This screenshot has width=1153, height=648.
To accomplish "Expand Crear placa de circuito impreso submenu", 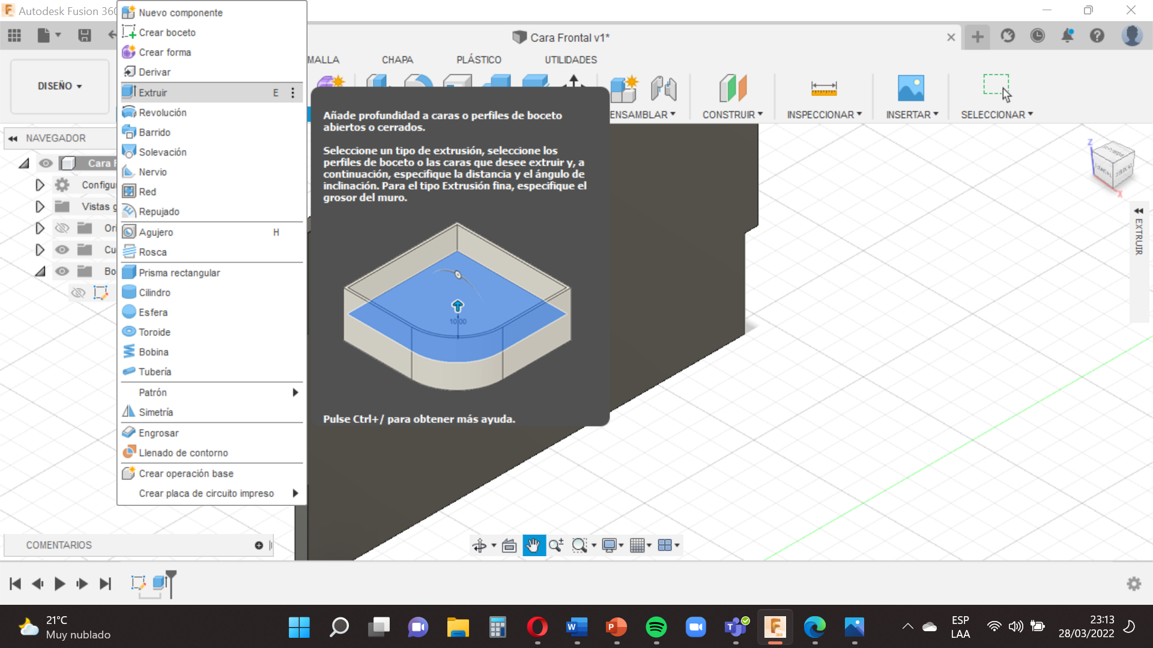I will coord(212,493).
